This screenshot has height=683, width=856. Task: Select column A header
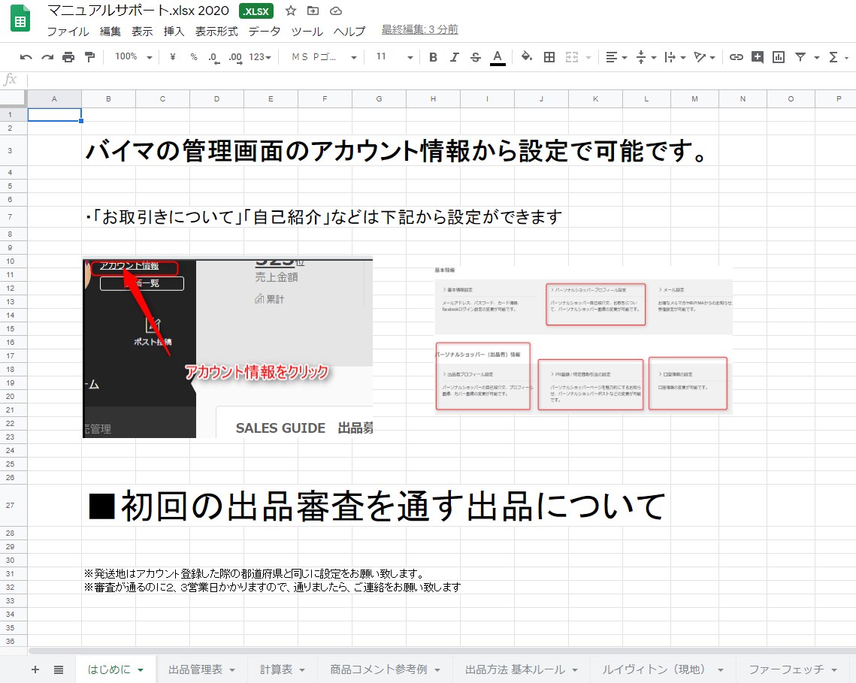[54, 99]
